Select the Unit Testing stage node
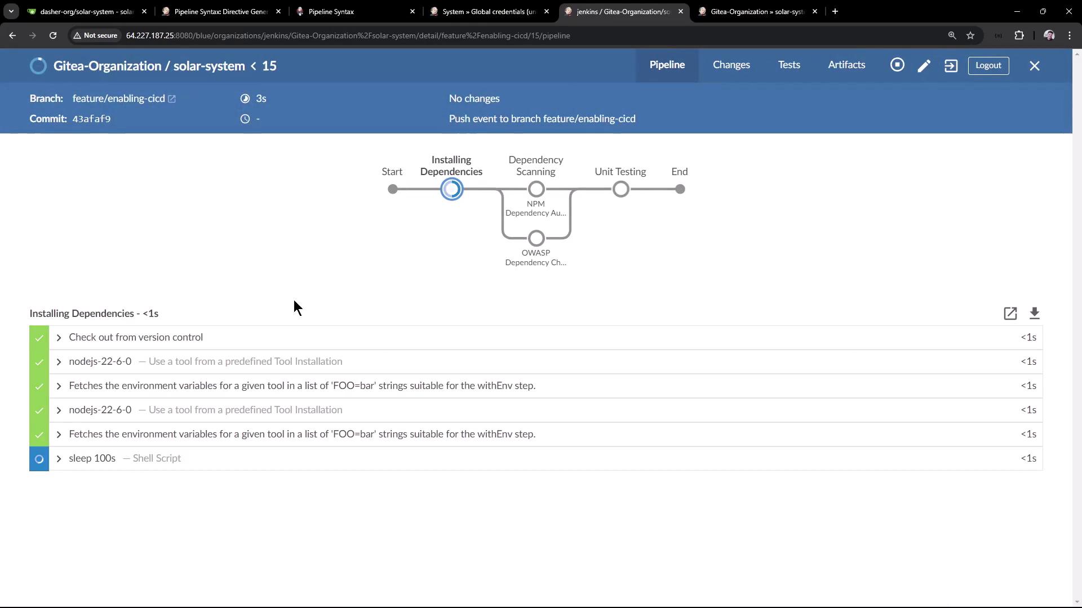The image size is (1082, 608). point(620,190)
